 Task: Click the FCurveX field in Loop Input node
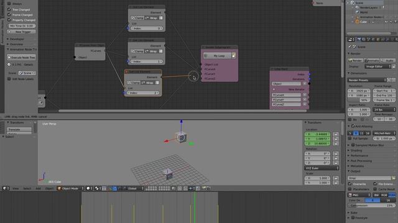click(x=286, y=95)
